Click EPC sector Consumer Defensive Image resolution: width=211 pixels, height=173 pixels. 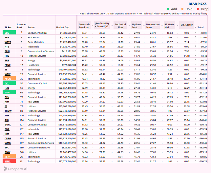coord(39,148)
